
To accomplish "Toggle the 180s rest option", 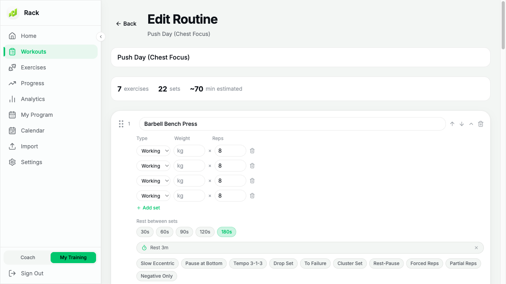I will tap(227, 232).
